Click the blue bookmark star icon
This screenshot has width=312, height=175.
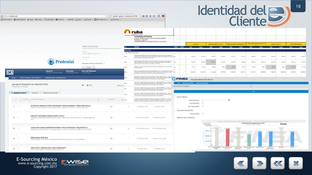point(144,16)
